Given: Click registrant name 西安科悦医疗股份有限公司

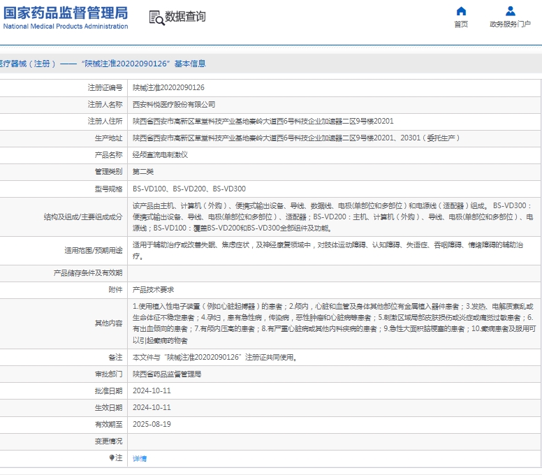Looking at the screenshot, I should pos(174,104).
